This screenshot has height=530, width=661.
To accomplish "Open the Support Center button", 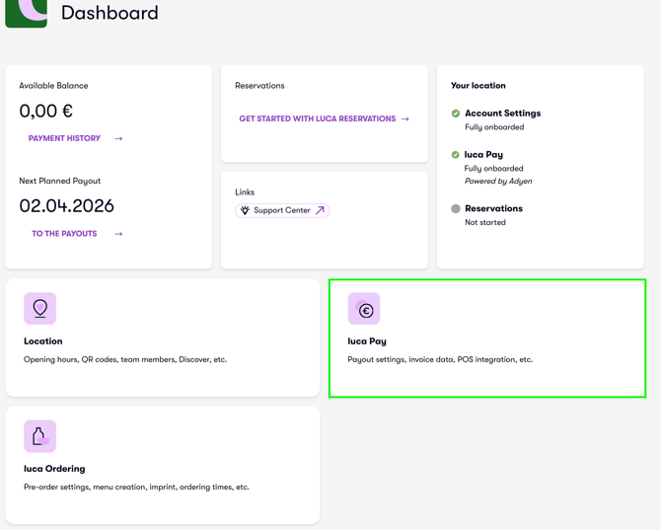I will pos(282,210).
